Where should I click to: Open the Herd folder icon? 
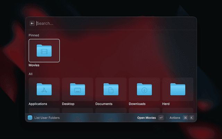coord(178,89)
